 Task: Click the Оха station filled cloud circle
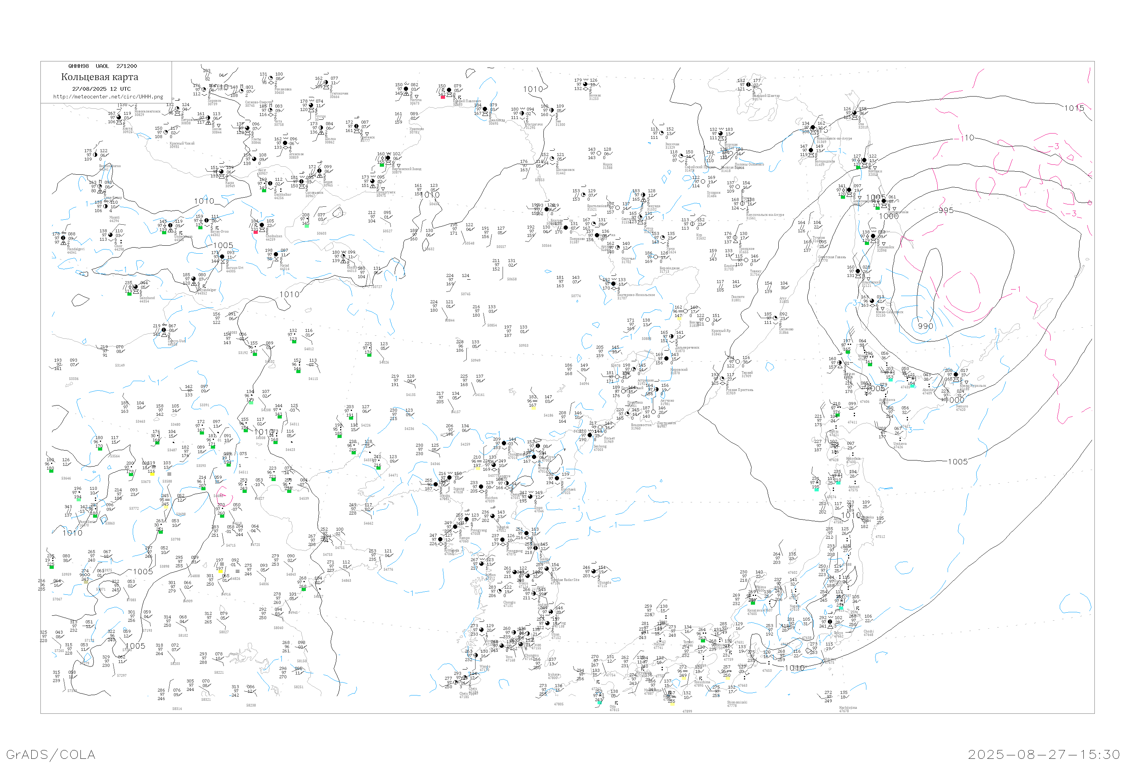(855, 113)
